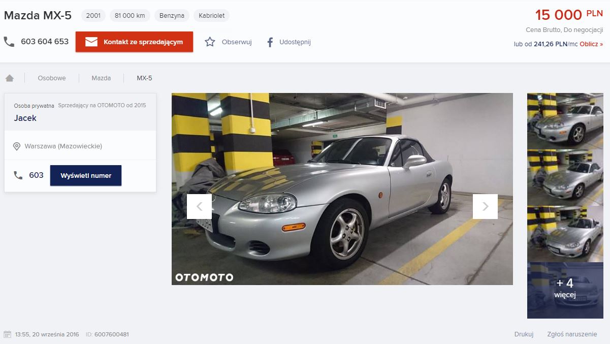Viewport: 610px width, 344px height.
Task: Click the Mazda MX-5 title
Action: (x=38, y=16)
